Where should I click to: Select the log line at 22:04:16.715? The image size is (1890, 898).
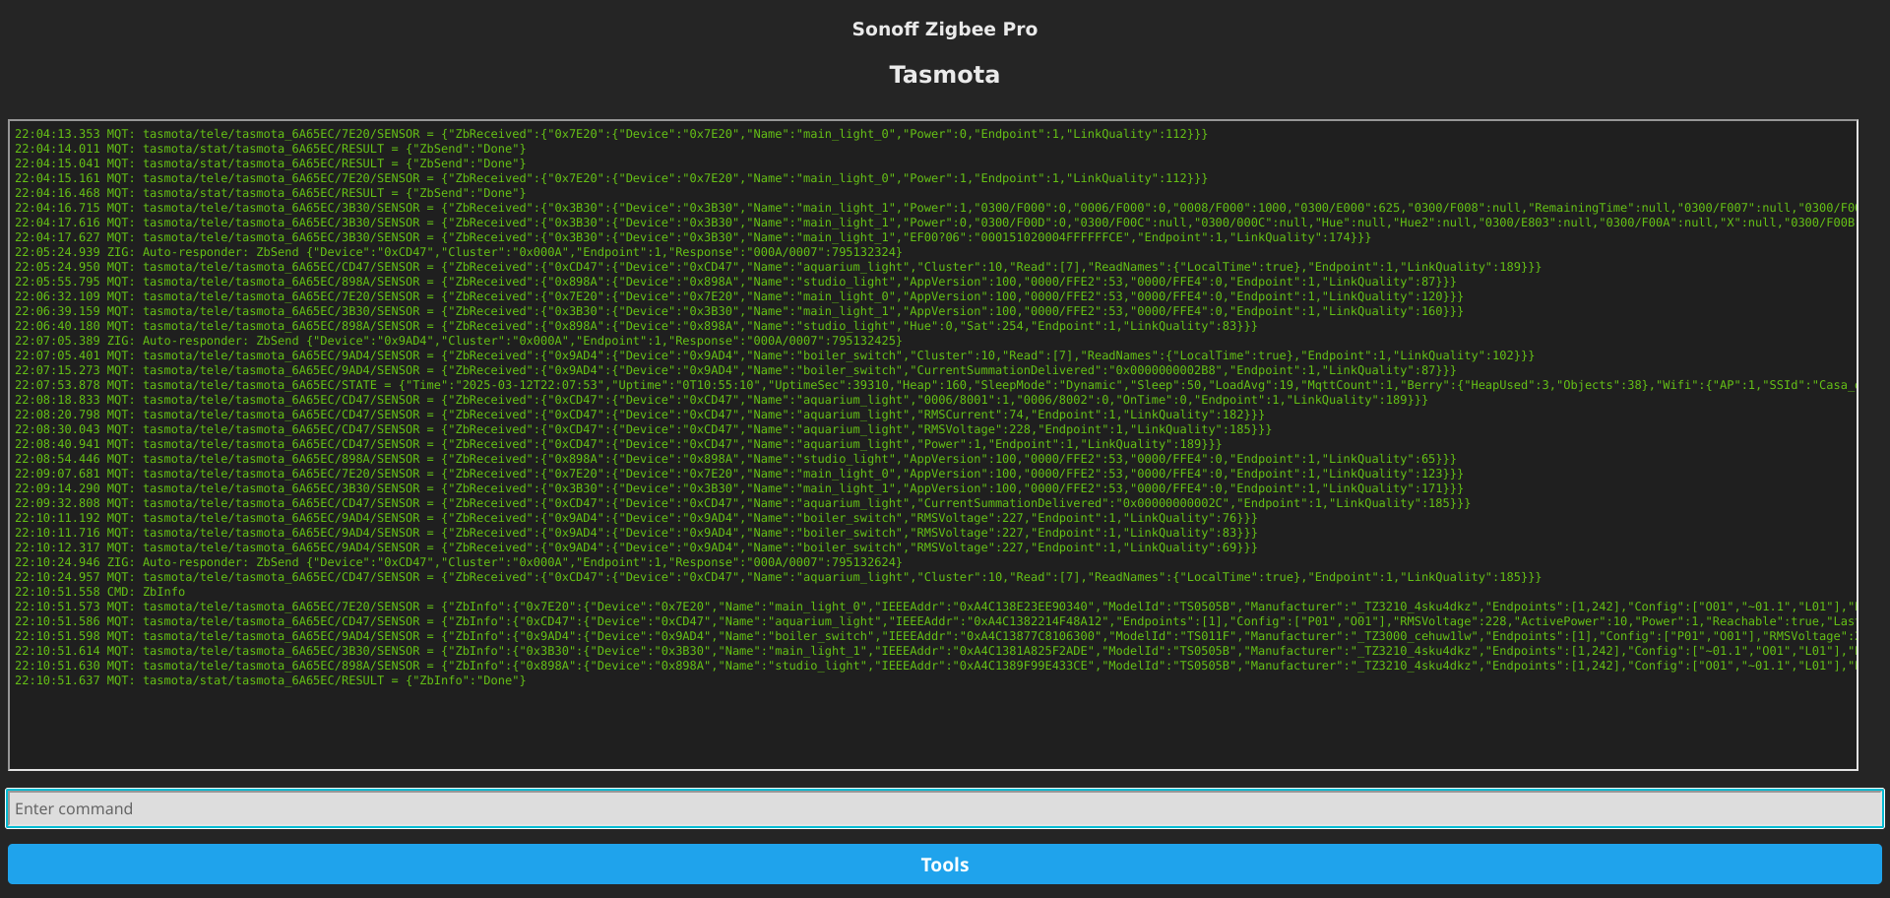pyautogui.click(x=935, y=208)
